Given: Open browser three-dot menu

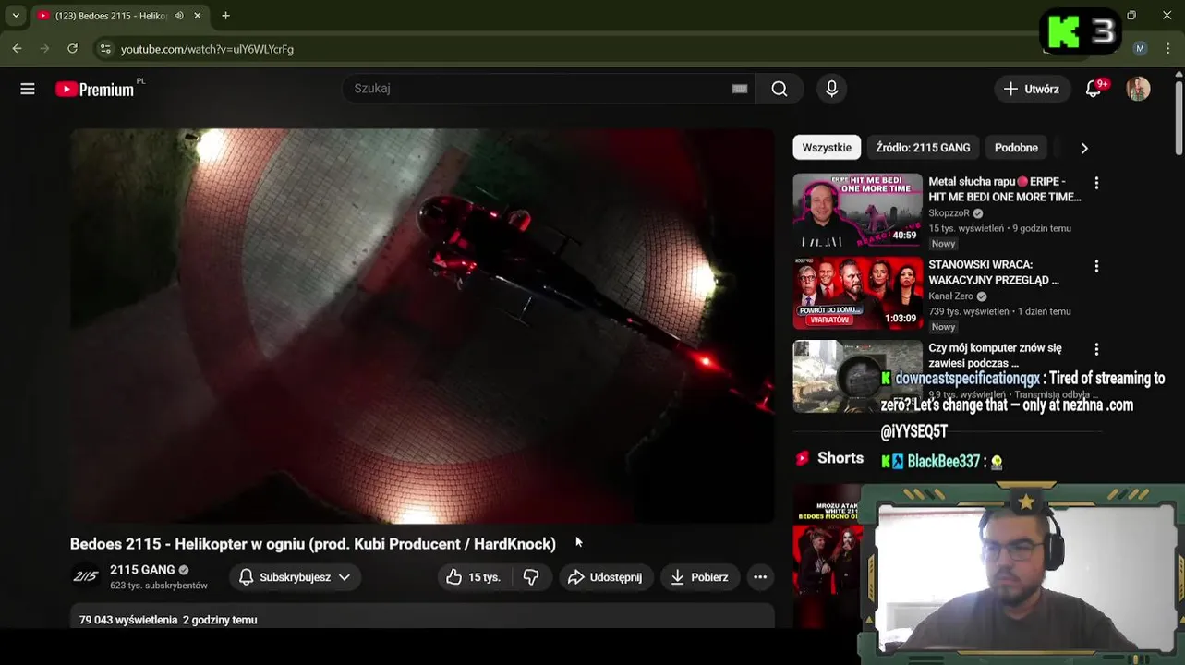Looking at the screenshot, I should point(1169,49).
